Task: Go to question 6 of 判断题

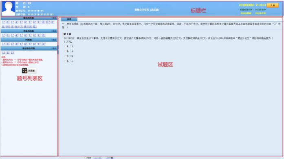Action: click(26, 44)
